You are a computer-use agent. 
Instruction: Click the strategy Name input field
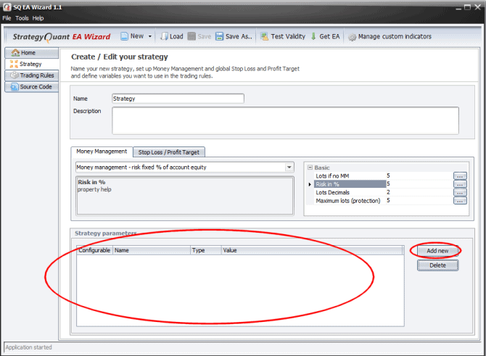coord(178,99)
